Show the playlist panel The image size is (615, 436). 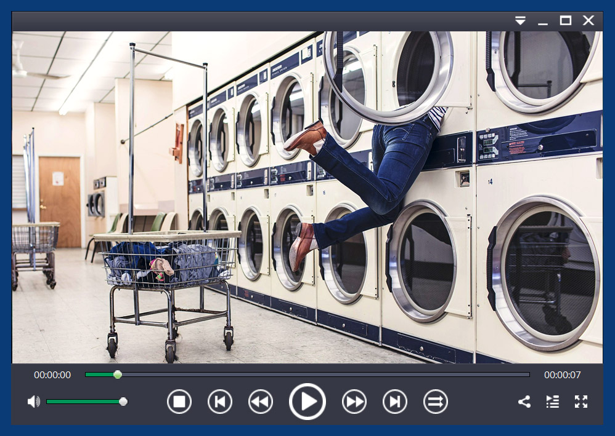click(x=553, y=402)
